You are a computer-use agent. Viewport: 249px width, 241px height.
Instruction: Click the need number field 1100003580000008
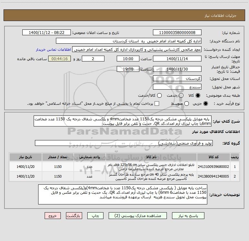177,33
